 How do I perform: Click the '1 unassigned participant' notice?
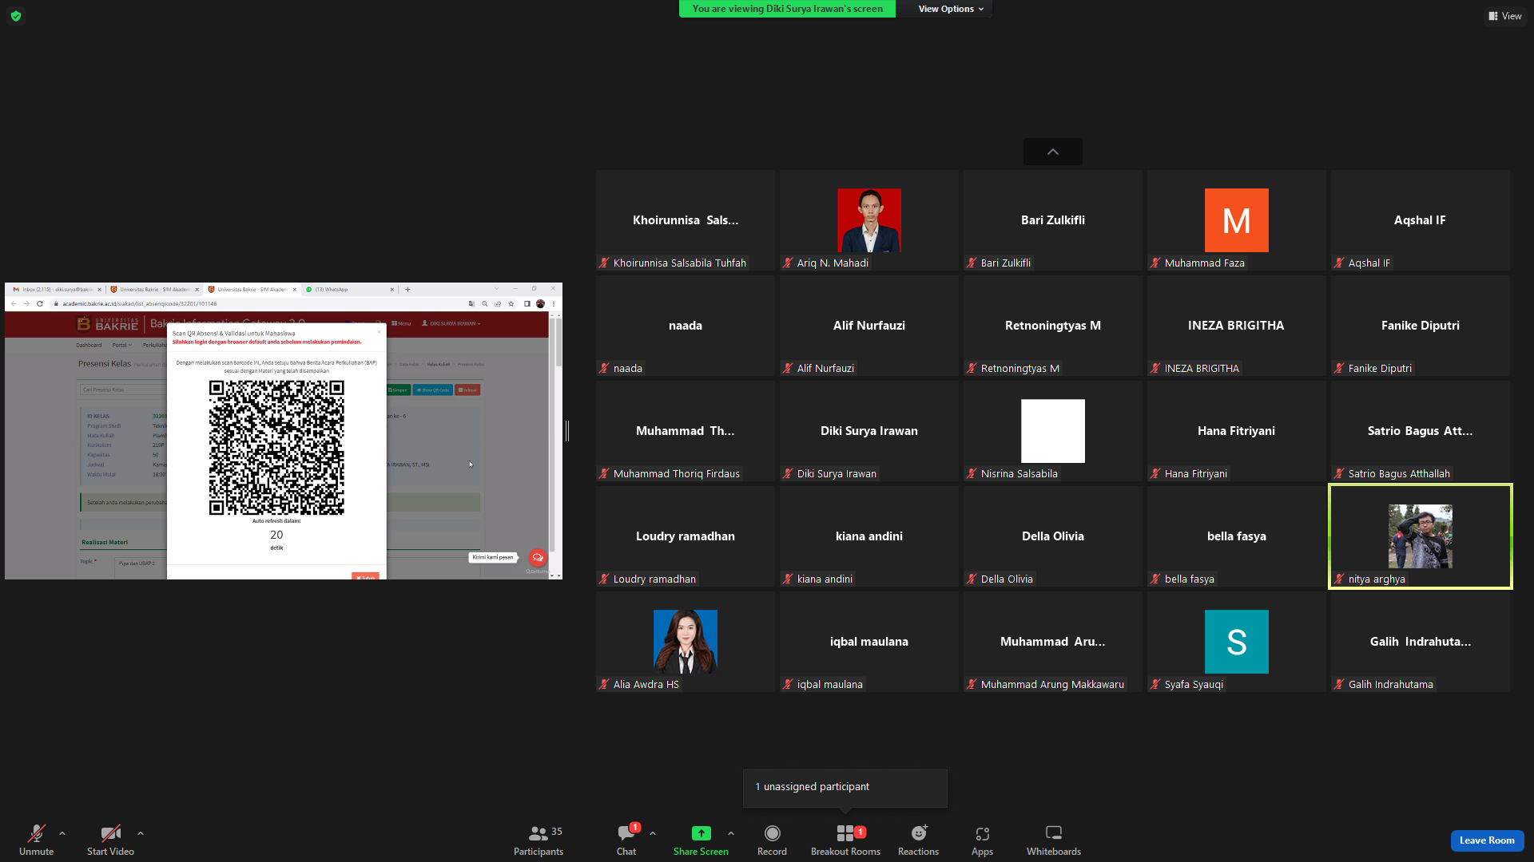845,788
